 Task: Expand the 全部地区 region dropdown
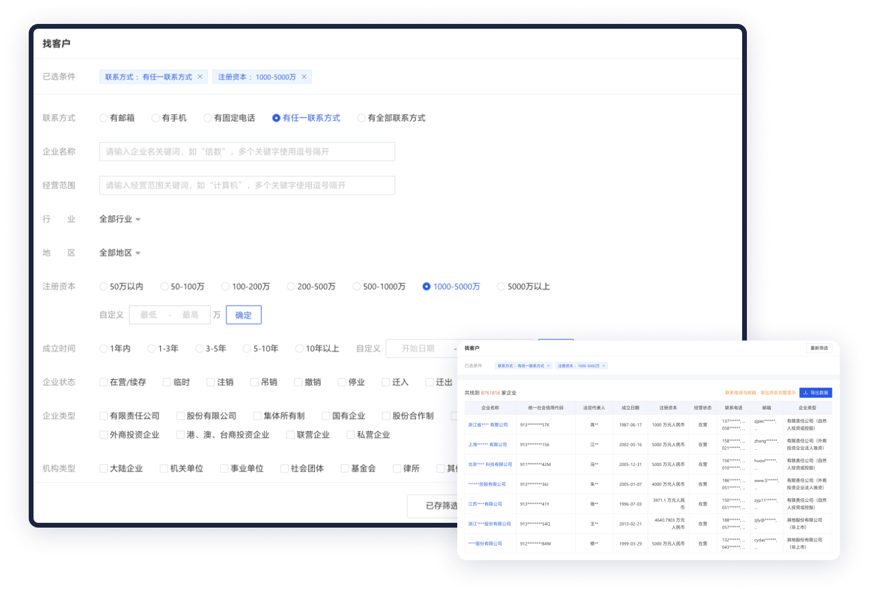tap(120, 252)
